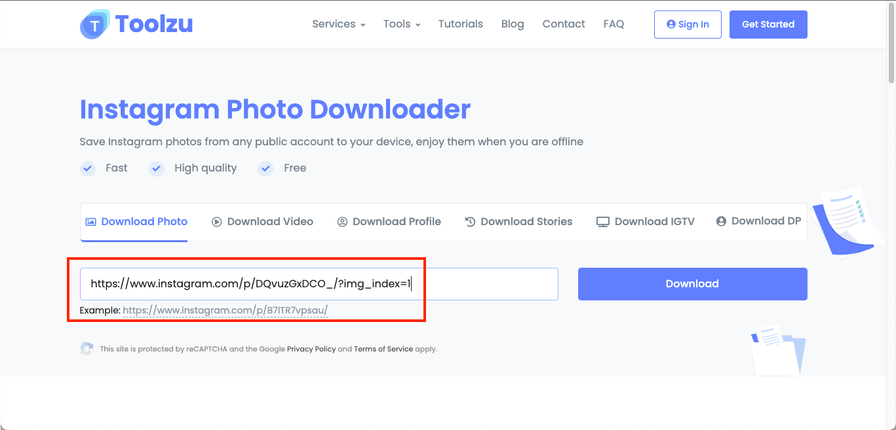This screenshot has width=896, height=430.
Task: Open the Blog page
Action: coord(513,24)
